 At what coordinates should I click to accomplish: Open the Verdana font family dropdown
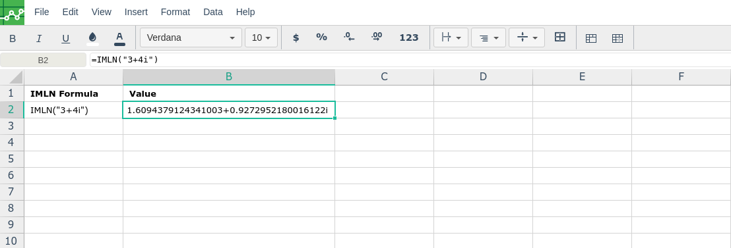tap(191, 37)
